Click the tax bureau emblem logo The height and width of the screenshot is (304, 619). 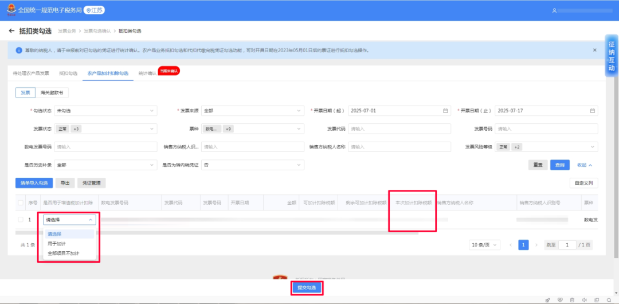click(12, 10)
